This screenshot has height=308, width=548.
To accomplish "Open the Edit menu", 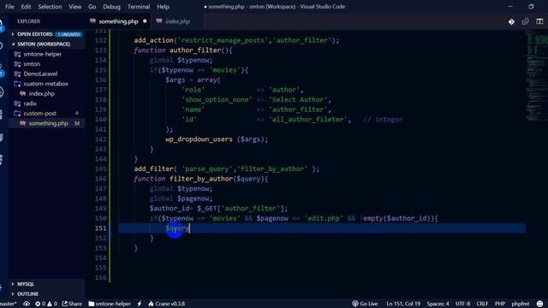I will pos(26,7).
